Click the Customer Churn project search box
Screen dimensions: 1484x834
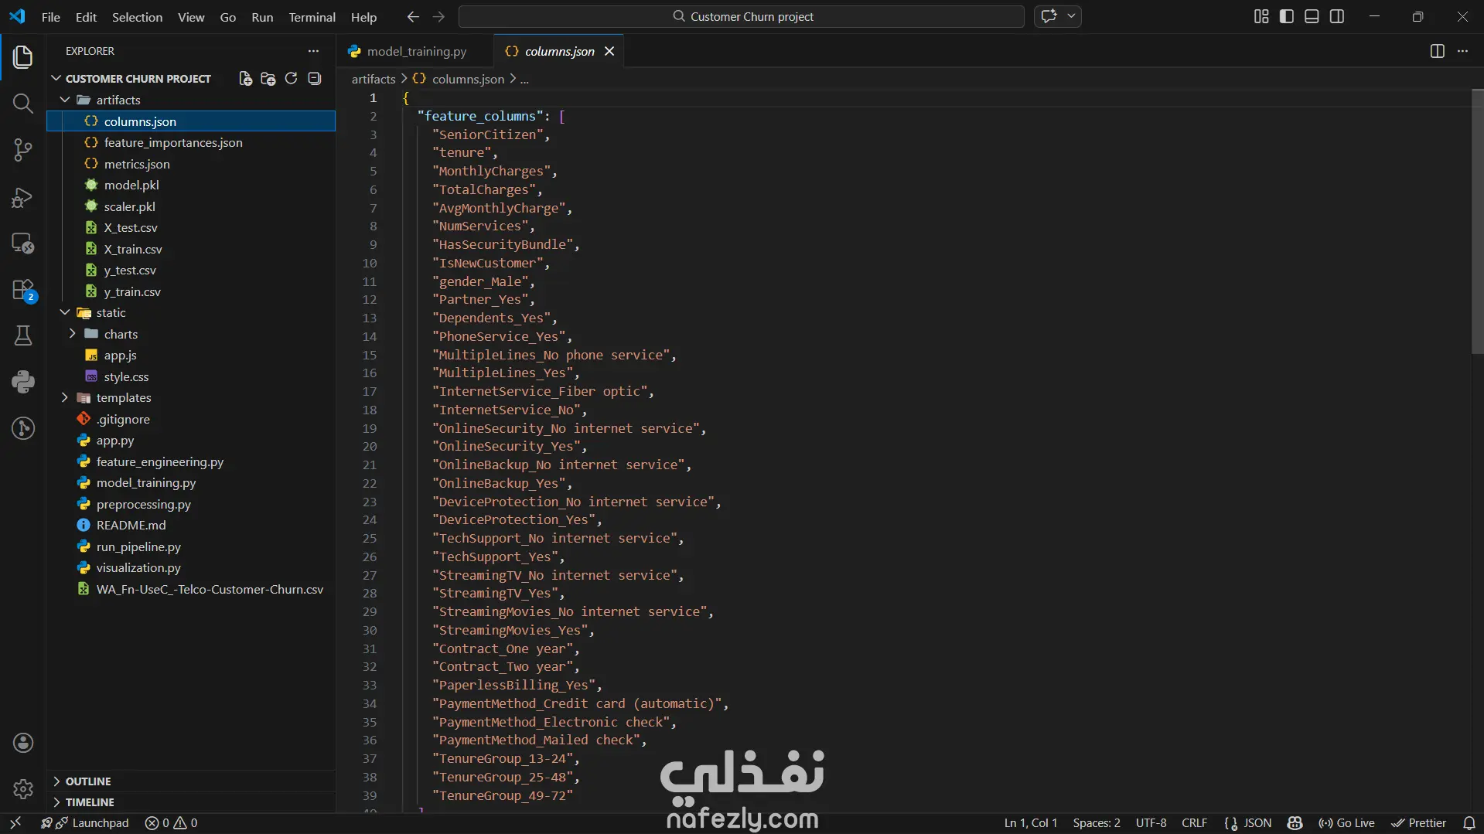pos(742,16)
